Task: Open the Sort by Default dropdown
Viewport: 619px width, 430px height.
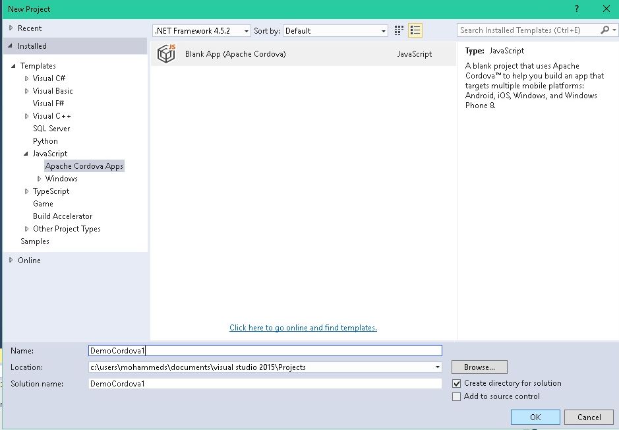Action: point(335,31)
